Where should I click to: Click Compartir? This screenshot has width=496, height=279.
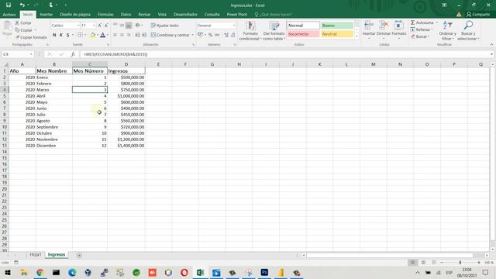[478, 15]
